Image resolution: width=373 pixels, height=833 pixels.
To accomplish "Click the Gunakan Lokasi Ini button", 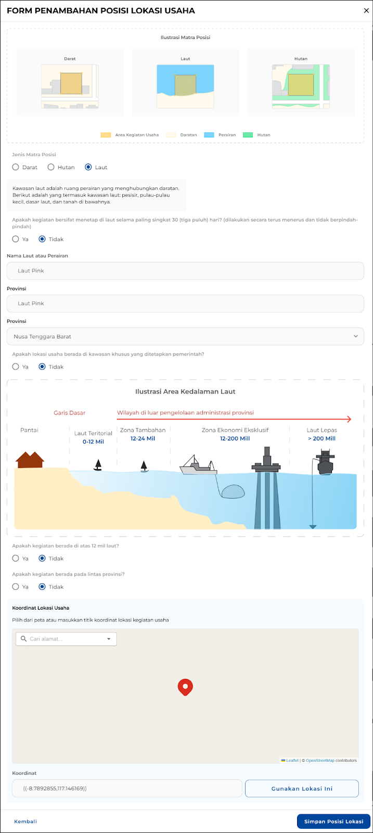I will [x=302, y=788].
